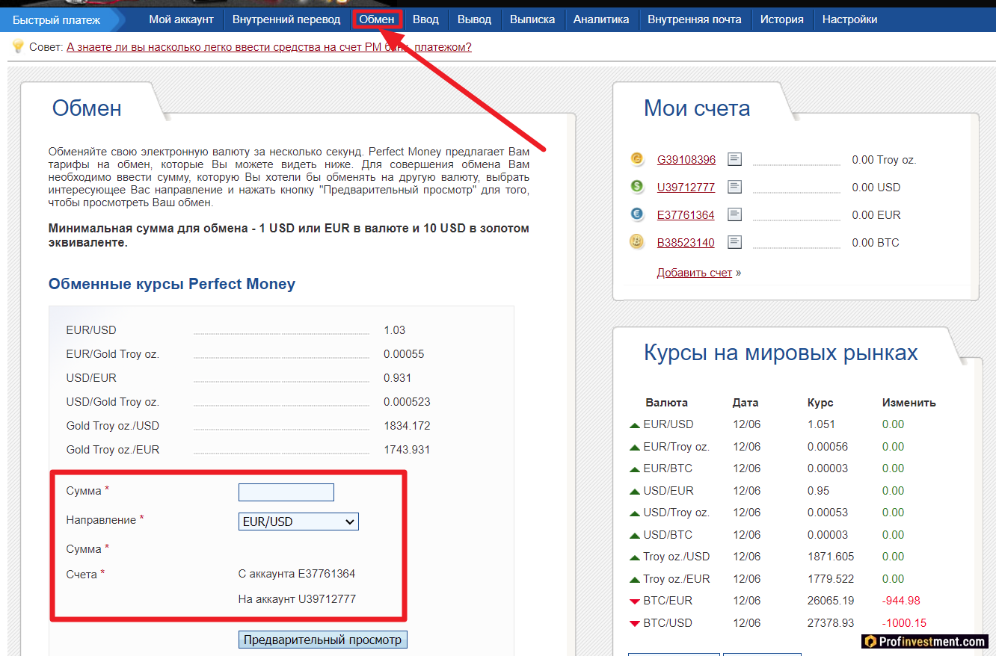Viewport: 996px width, 656px height.
Task: Click the С аккаунта E37761364 text
Action: [x=297, y=575]
